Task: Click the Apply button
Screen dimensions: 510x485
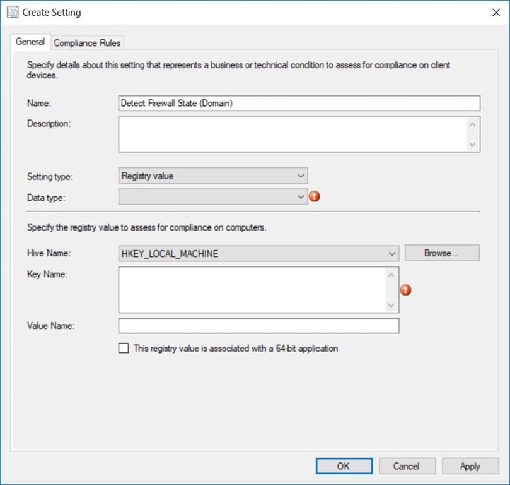Action: click(x=470, y=466)
